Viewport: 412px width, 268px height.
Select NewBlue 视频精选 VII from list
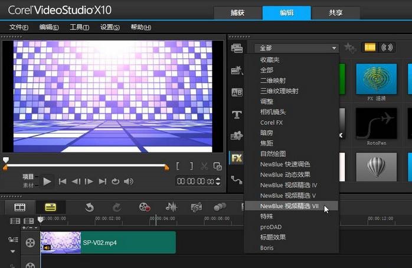point(289,206)
